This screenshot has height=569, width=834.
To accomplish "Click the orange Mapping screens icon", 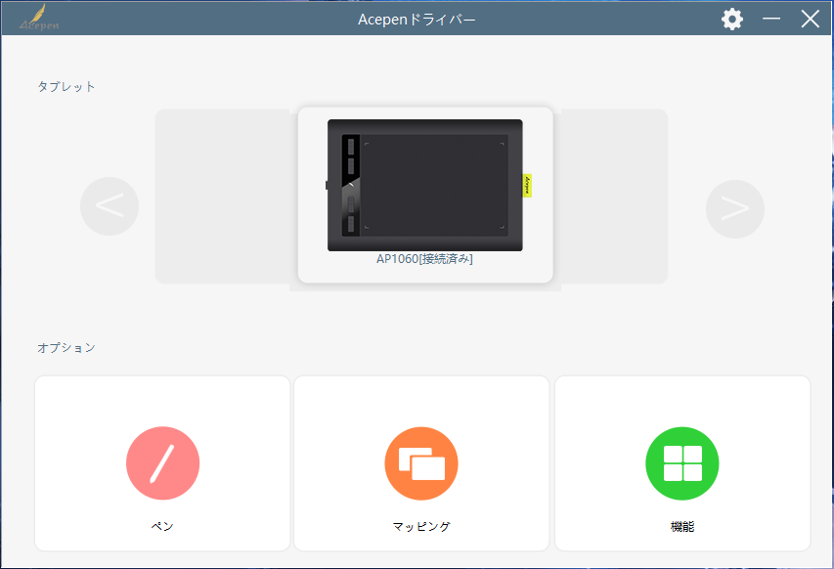I will pyautogui.click(x=421, y=463).
